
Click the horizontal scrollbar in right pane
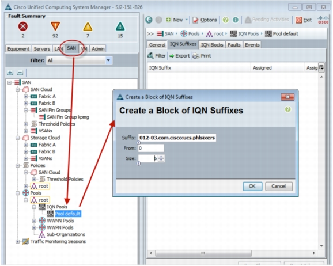point(203,253)
